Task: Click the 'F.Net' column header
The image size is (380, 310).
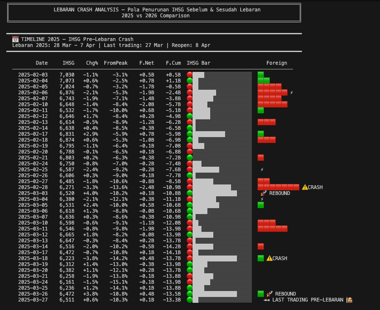Action: 147,63
